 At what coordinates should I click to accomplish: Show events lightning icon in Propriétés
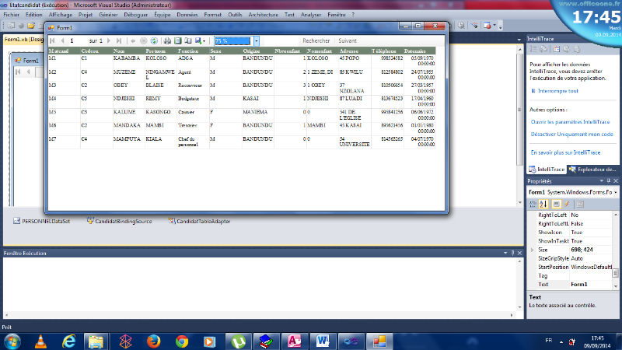(567, 204)
